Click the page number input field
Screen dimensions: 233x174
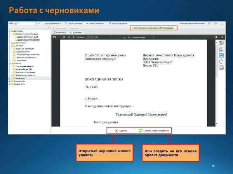(90, 37)
